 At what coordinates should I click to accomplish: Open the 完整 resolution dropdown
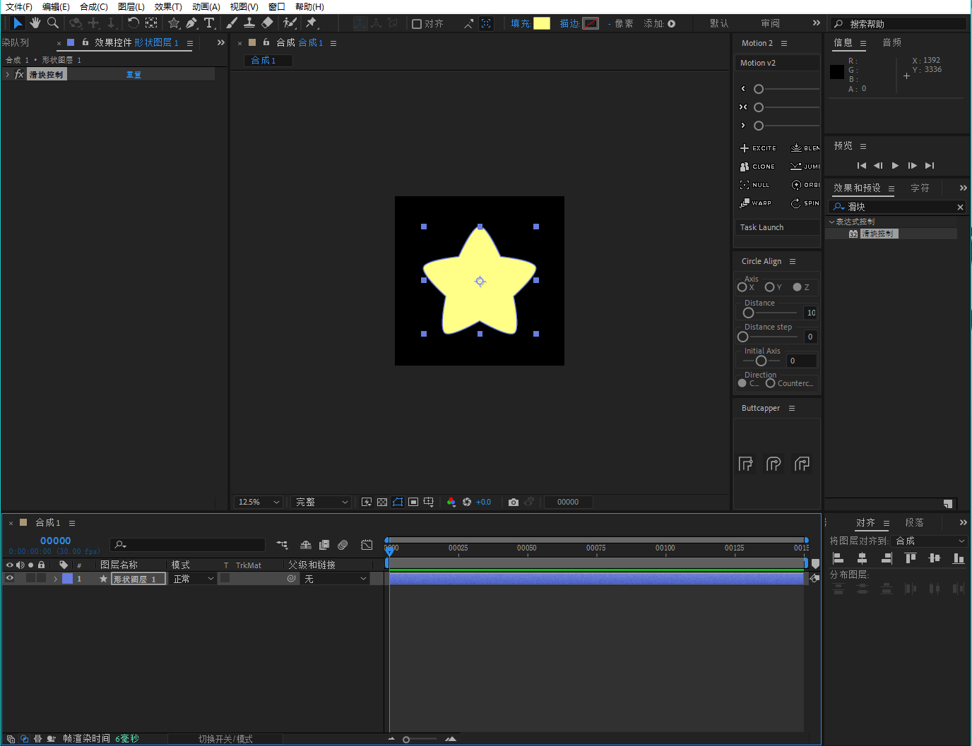[x=322, y=502]
